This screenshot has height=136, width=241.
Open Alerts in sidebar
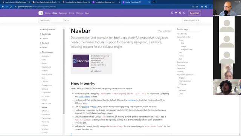(44, 60)
